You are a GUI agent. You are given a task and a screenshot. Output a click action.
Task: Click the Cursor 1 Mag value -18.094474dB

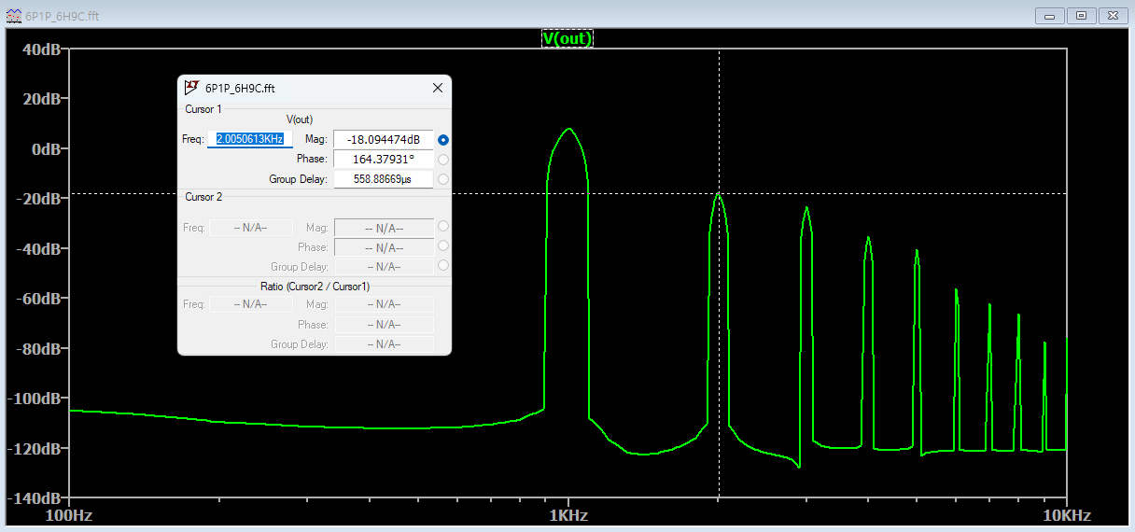(x=384, y=139)
